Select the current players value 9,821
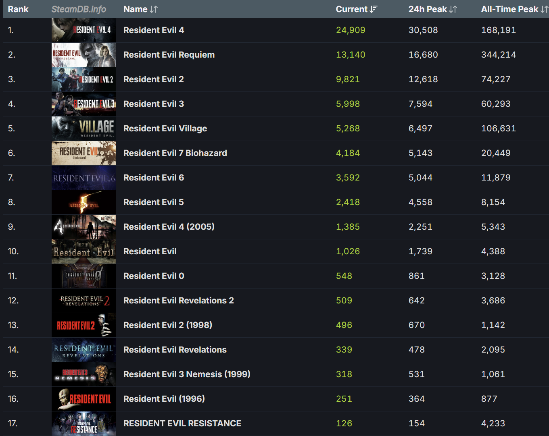The height and width of the screenshot is (436, 549). click(348, 79)
